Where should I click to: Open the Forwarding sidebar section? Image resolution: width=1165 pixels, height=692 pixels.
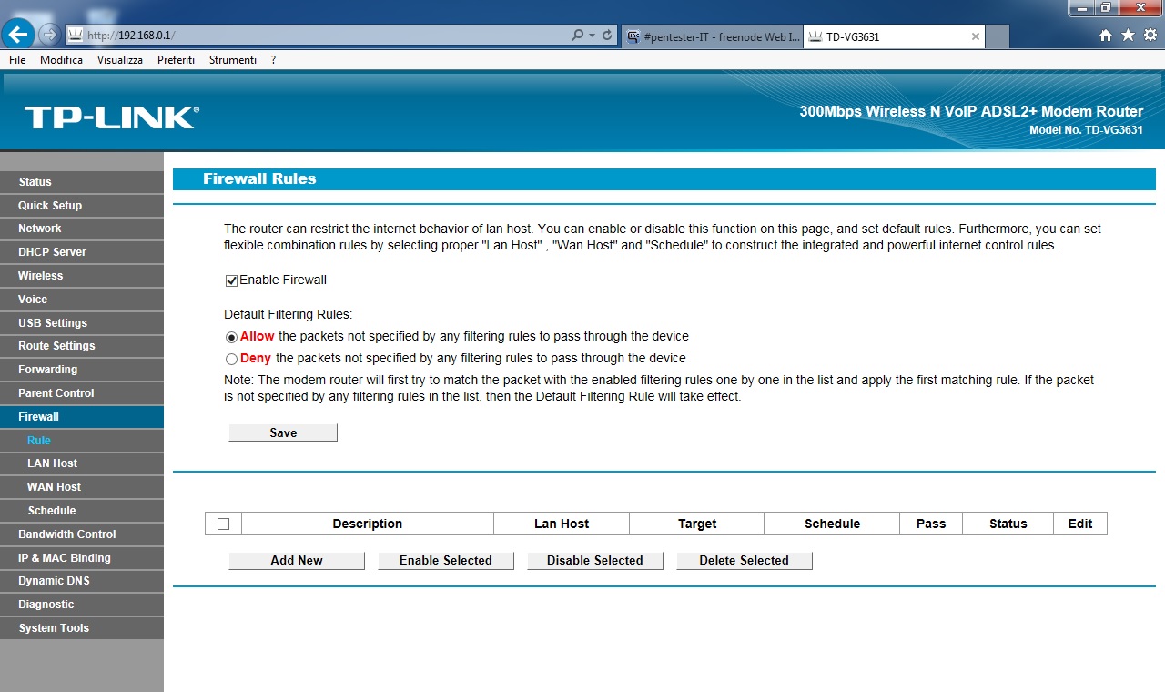click(x=82, y=370)
